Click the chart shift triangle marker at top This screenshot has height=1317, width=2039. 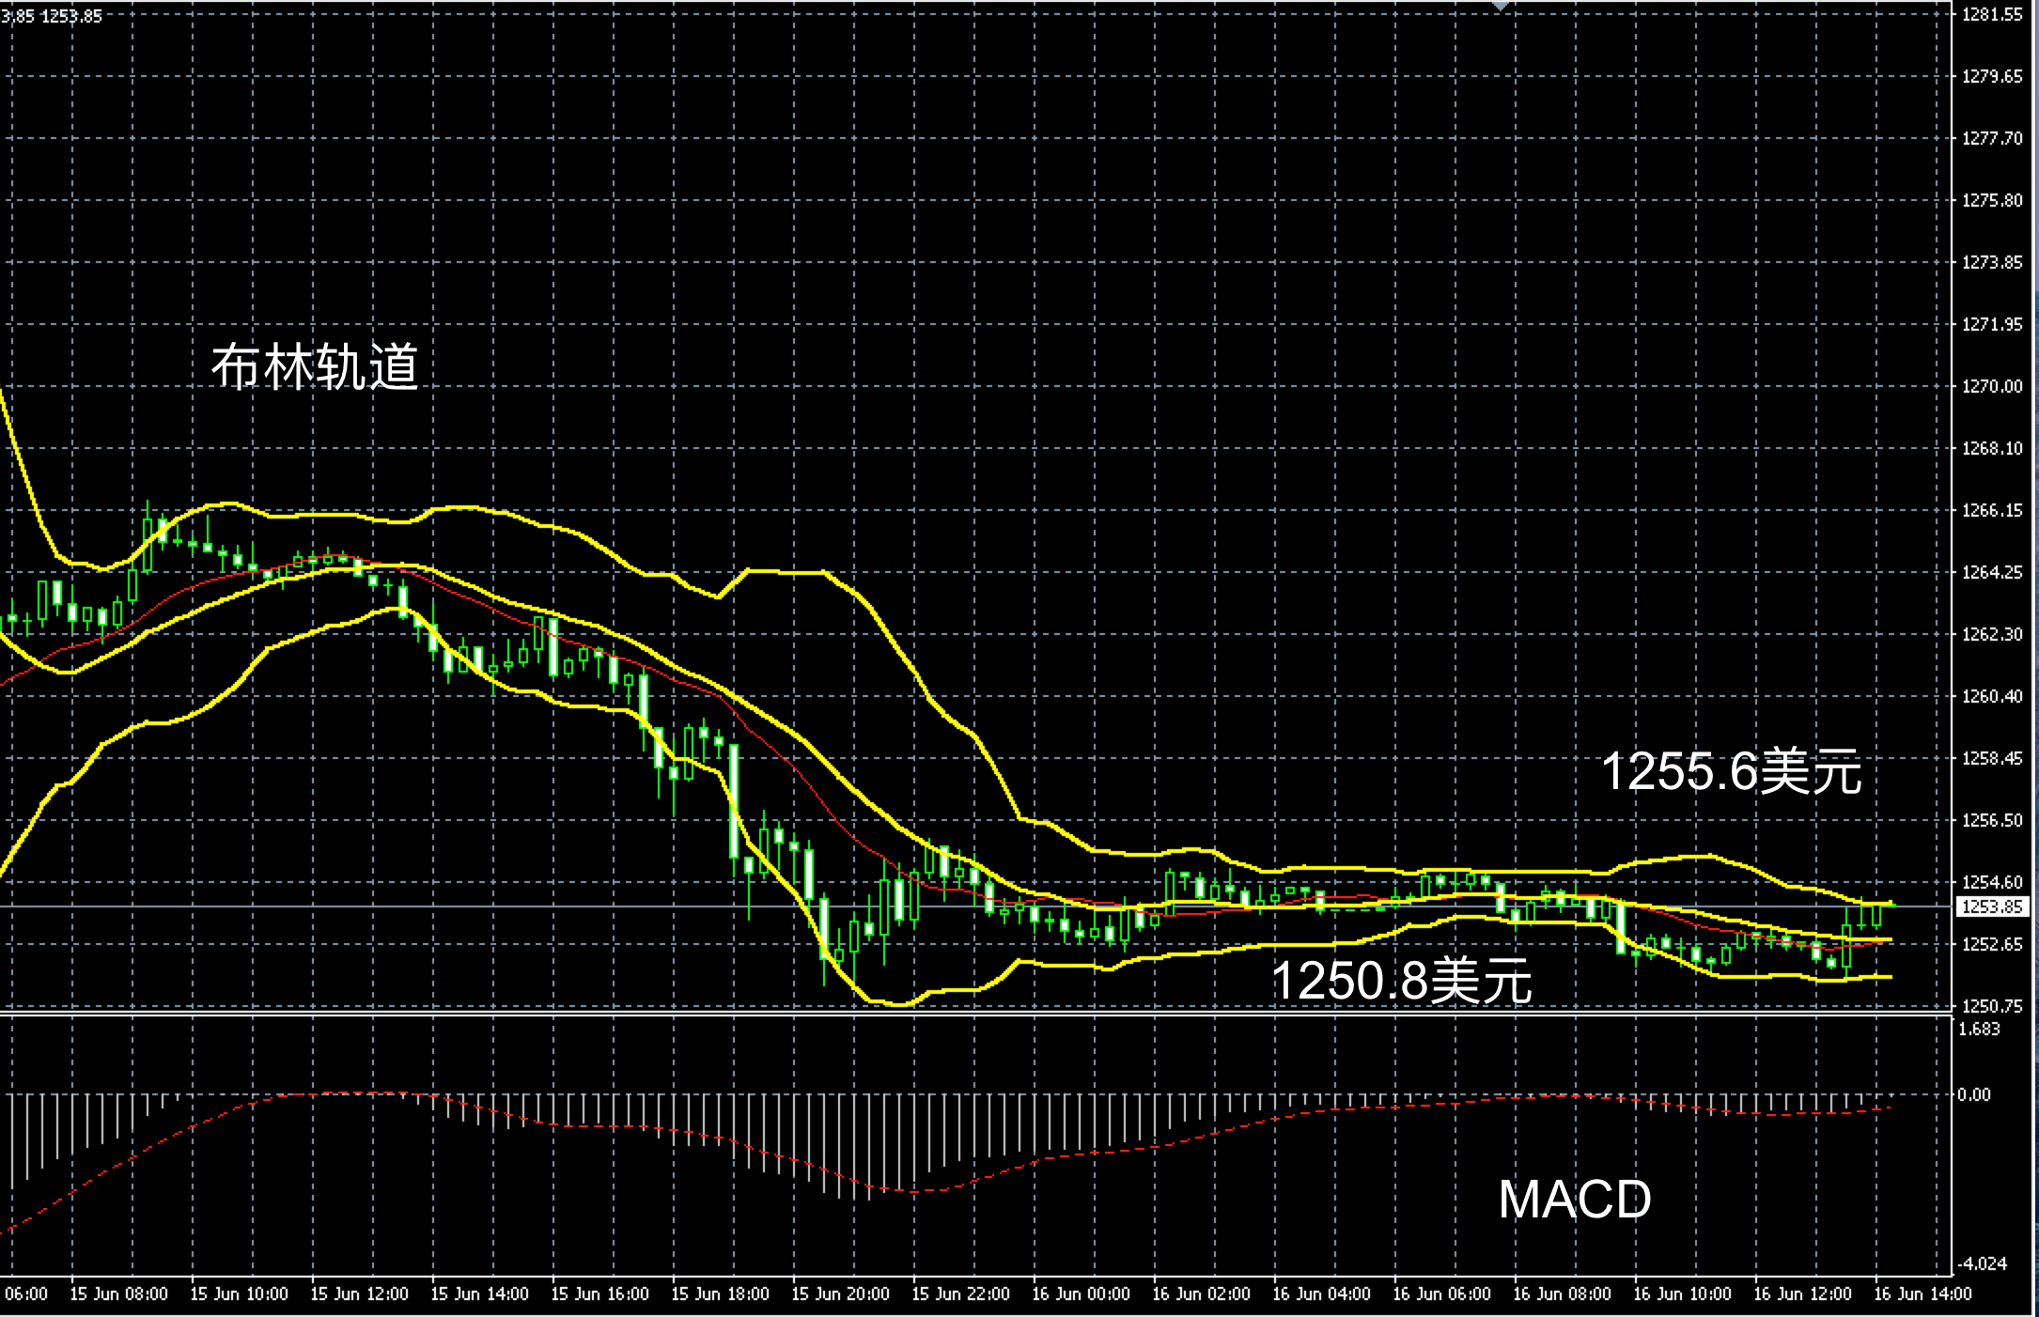coord(1501,6)
